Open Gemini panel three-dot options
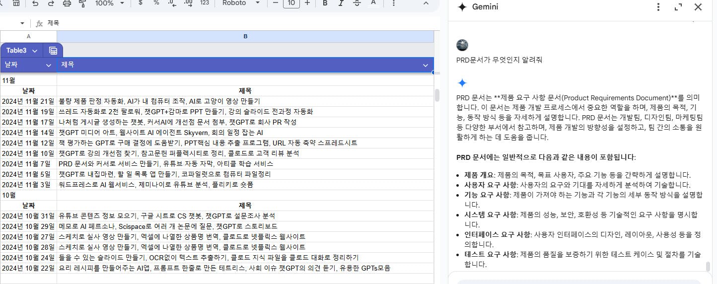Viewport: 717px width, 284px height. [x=658, y=7]
